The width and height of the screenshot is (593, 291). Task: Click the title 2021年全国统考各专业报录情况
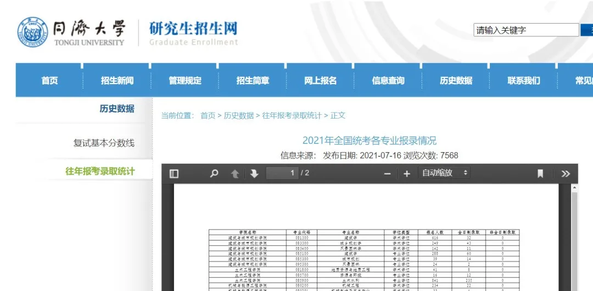(370, 141)
